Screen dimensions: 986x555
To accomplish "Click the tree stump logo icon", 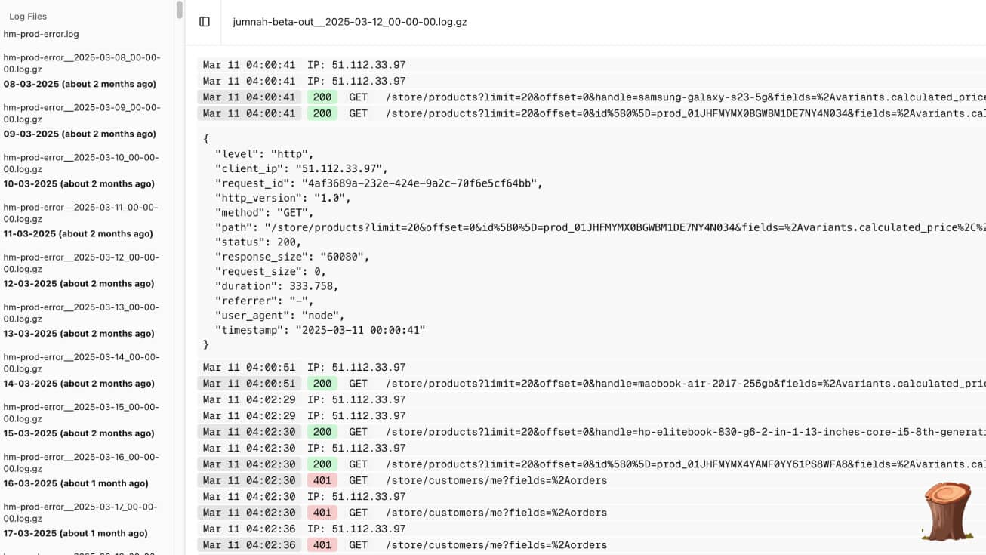I will [x=947, y=511].
